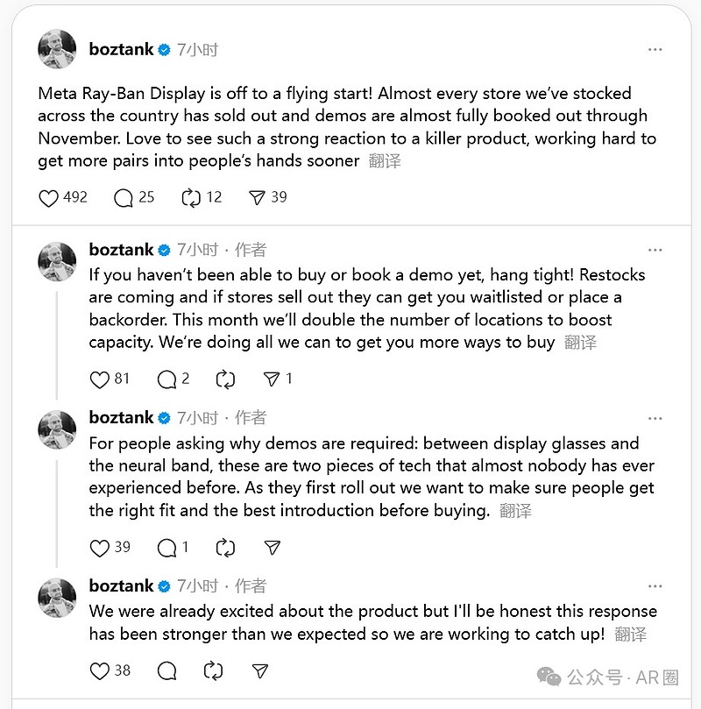Translate the 'demos are required' reply
701x709 pixels.
coord(515,511)
